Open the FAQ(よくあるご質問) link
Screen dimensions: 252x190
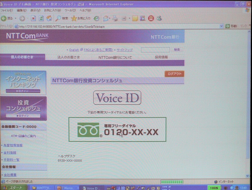[98, 50]
